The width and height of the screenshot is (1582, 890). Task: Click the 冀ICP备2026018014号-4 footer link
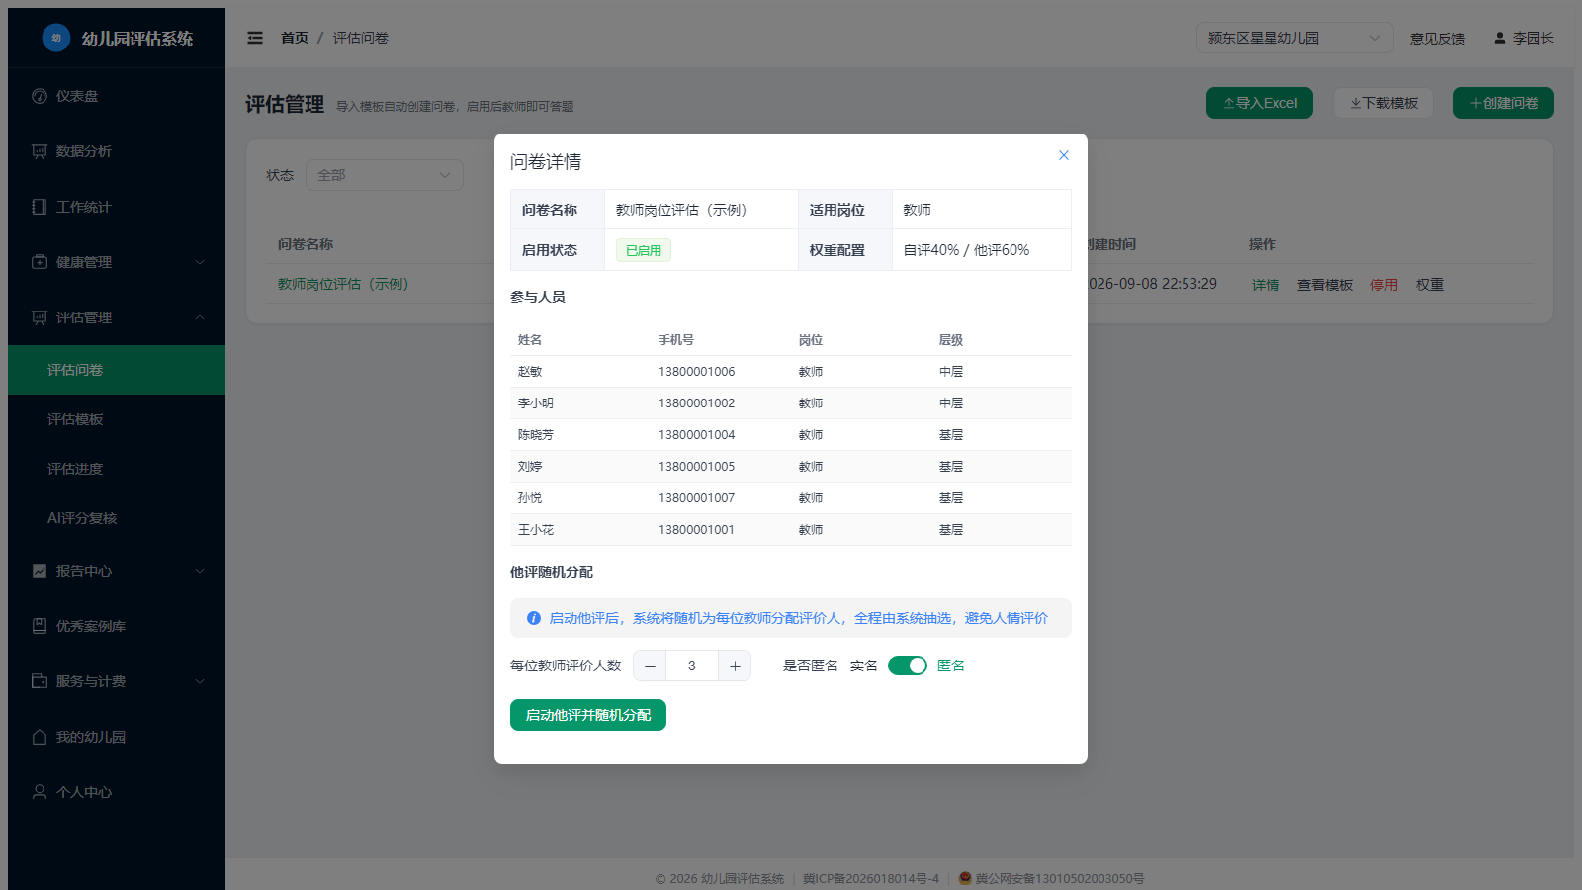coord(871,878)
